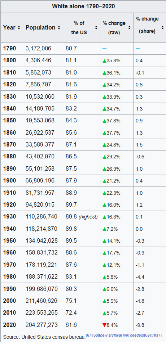Click the red down arrow for 2020
Screen dimensions: 166x342
coord(104,325)
